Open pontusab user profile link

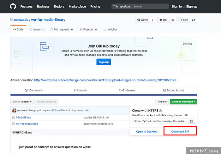click(x=21, y=19)
